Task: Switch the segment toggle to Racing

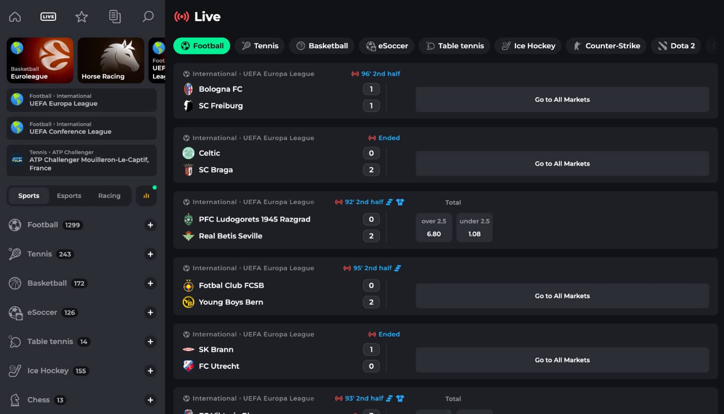Action: 109,195
